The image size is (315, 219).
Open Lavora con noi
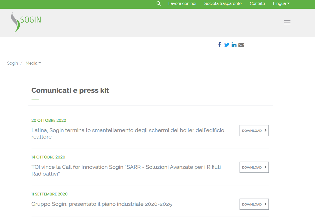tap(182, 4)
